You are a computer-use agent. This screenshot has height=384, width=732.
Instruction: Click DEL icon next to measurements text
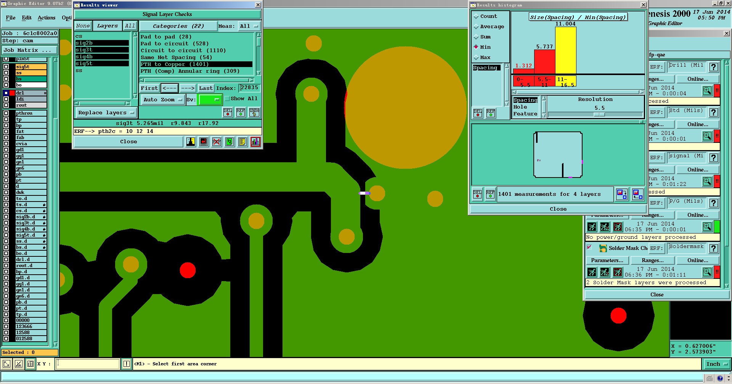click(x=477, y=194)
